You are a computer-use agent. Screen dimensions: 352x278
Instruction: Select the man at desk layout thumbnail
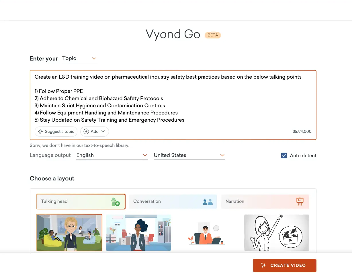point(207,232)
